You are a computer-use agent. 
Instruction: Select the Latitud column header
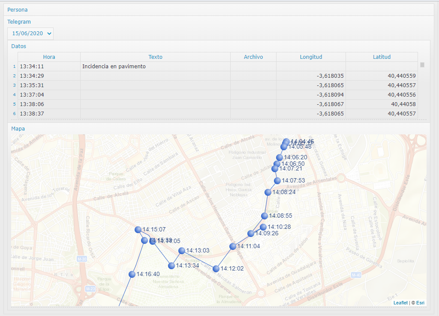(x=382, y=57)
